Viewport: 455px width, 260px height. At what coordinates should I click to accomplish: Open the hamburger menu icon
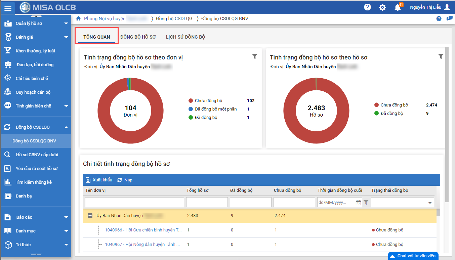pos(8,8)
